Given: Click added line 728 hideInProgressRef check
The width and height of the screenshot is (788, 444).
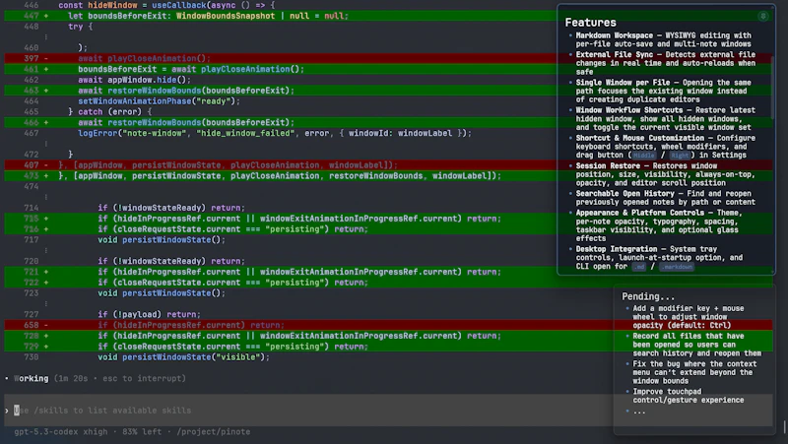Looking at the screenshot, I should (x=299, y=336).
